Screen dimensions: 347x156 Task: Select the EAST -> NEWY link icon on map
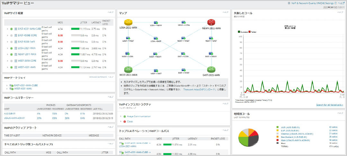[211, 54]
